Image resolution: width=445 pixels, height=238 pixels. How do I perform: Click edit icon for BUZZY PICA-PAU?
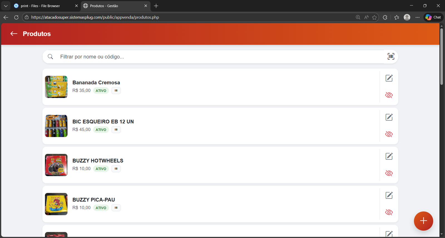pyautogui.click(x=389, y=196)
